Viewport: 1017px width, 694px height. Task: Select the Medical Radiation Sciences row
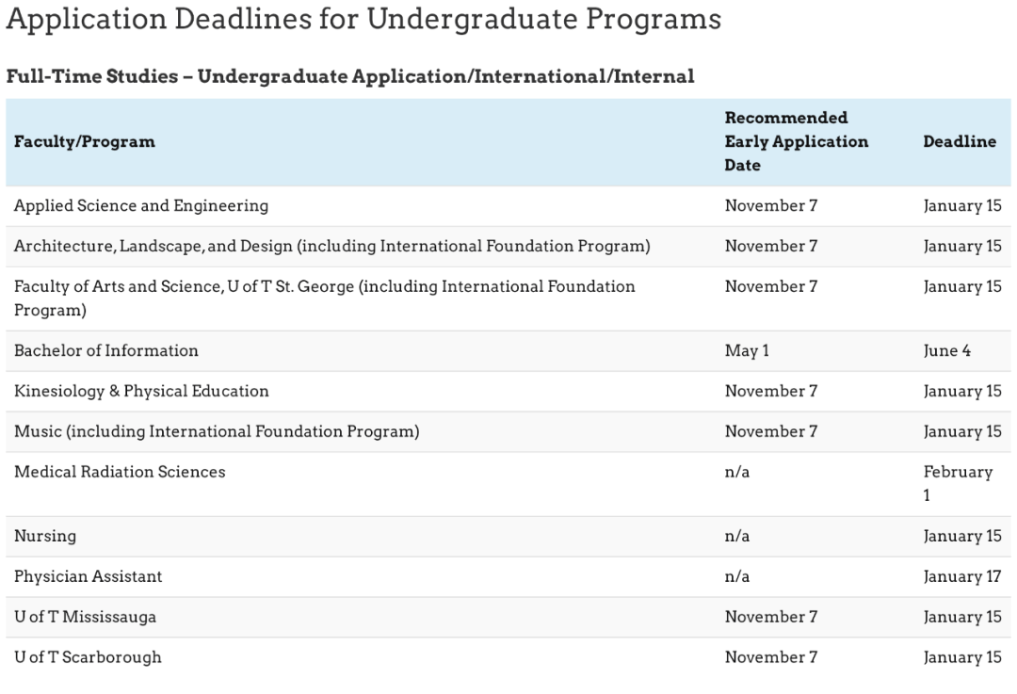pos(120,473)
